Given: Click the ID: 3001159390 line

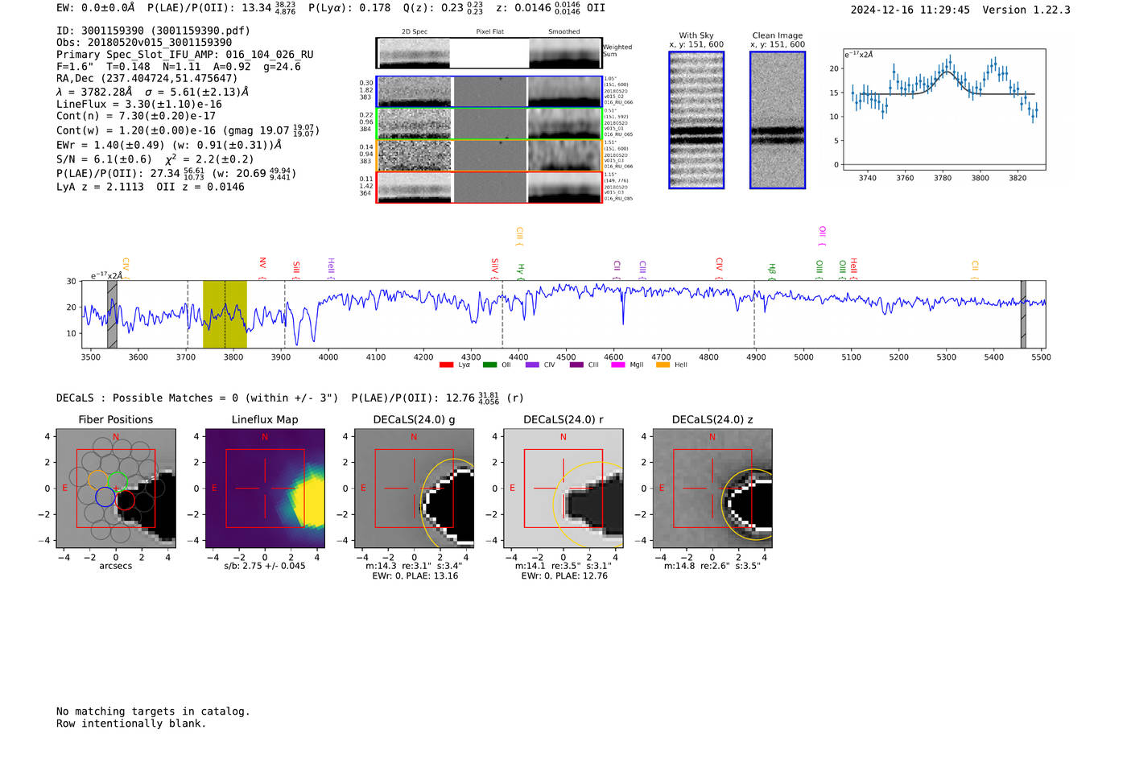Looking at the screenshot, I should 153,31.
